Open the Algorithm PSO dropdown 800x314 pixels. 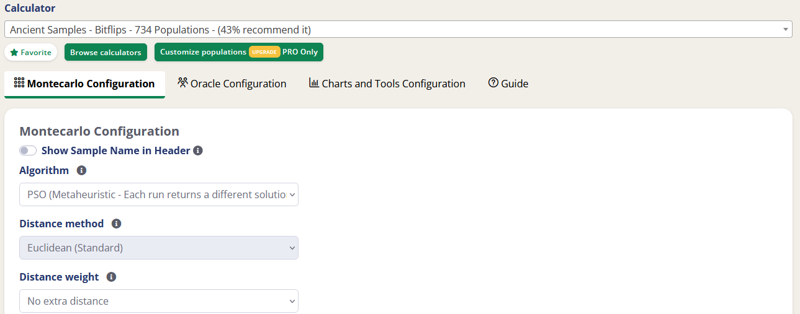[158, 194]
